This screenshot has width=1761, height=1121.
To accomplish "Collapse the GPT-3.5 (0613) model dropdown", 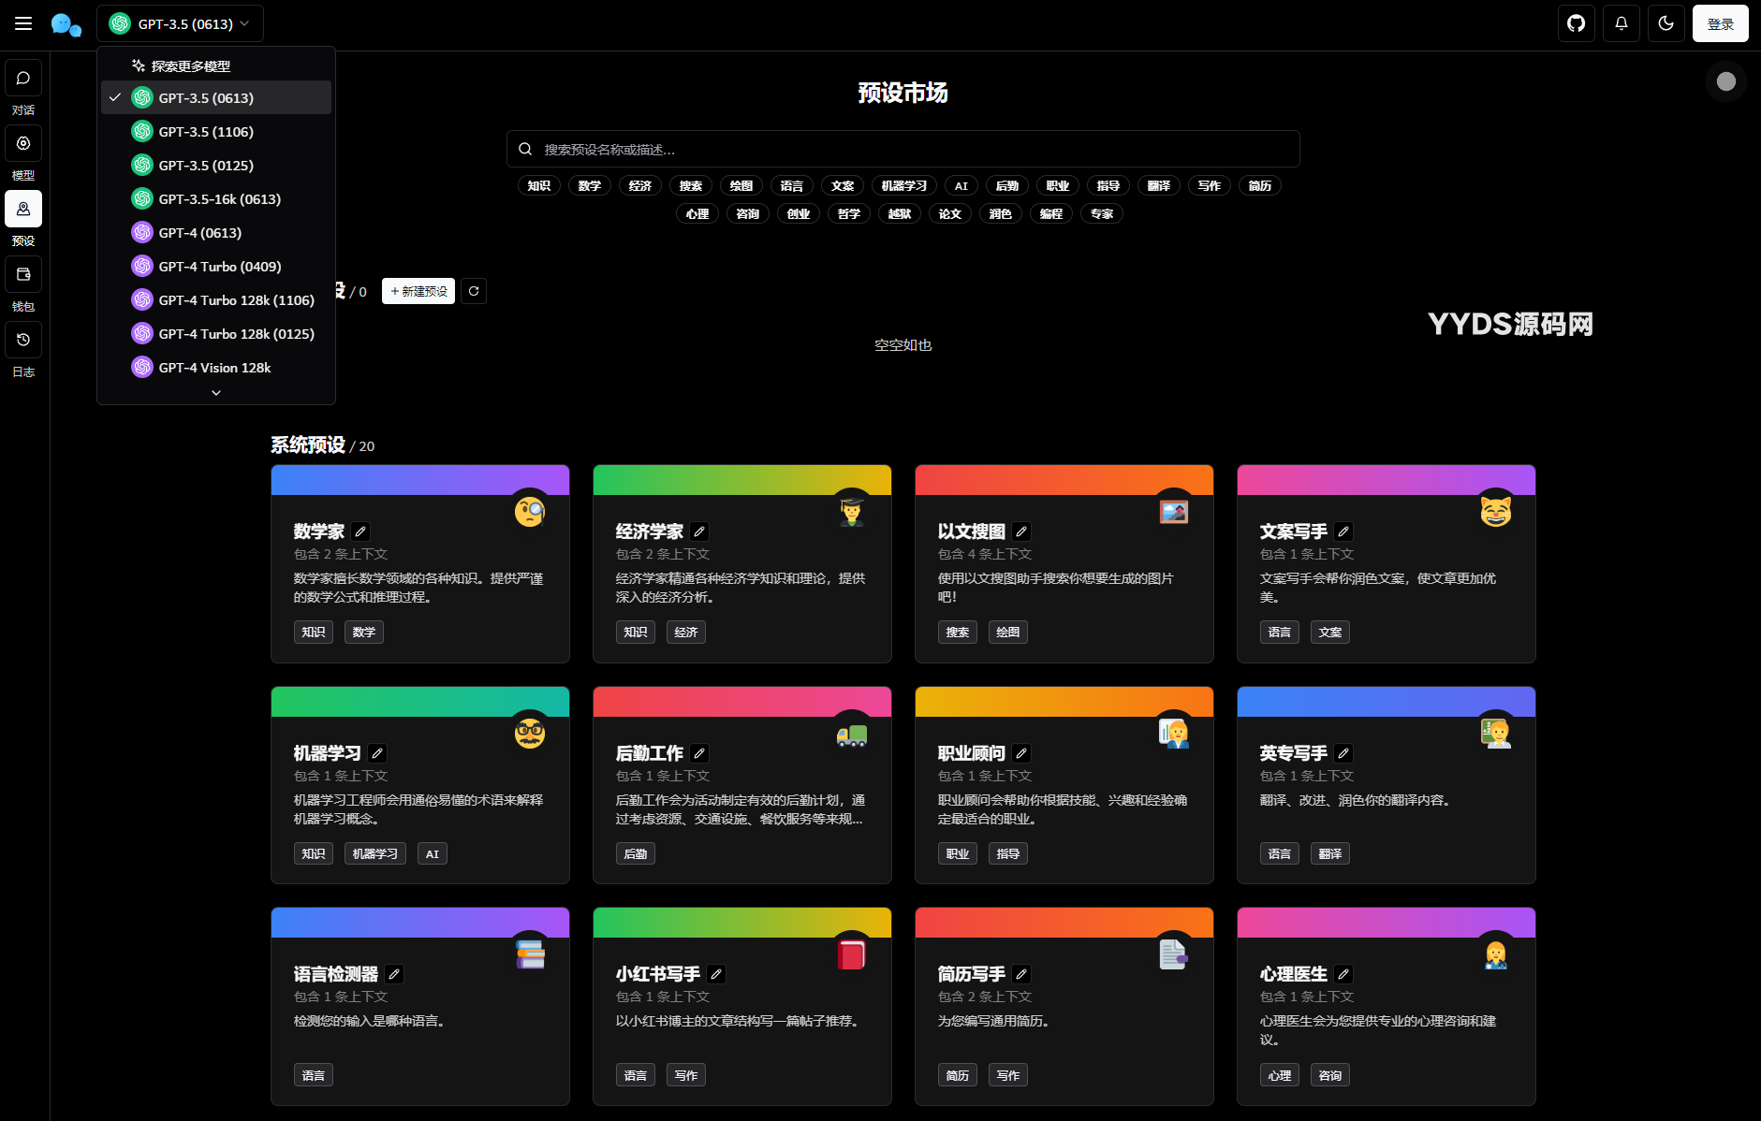I will (x=180, y=23).
